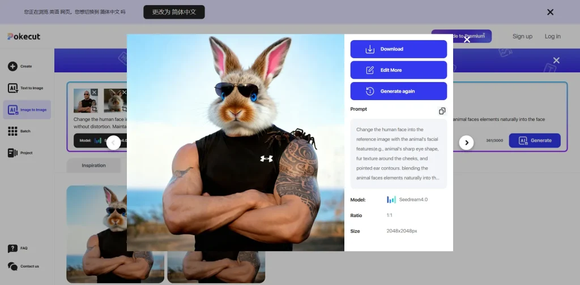Click the Generate button behind the modal
Image resolution: width=580 pixels, height=285 pixels.
point(535,140)
